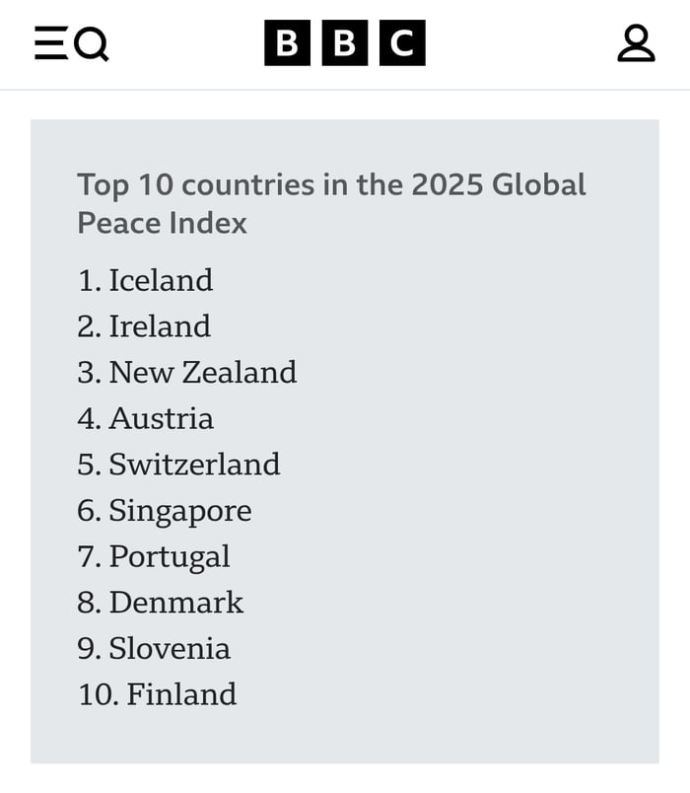690x793 pixels.
Task: Select Singapore, ranked sixth
Action: (x=179, y=511)
